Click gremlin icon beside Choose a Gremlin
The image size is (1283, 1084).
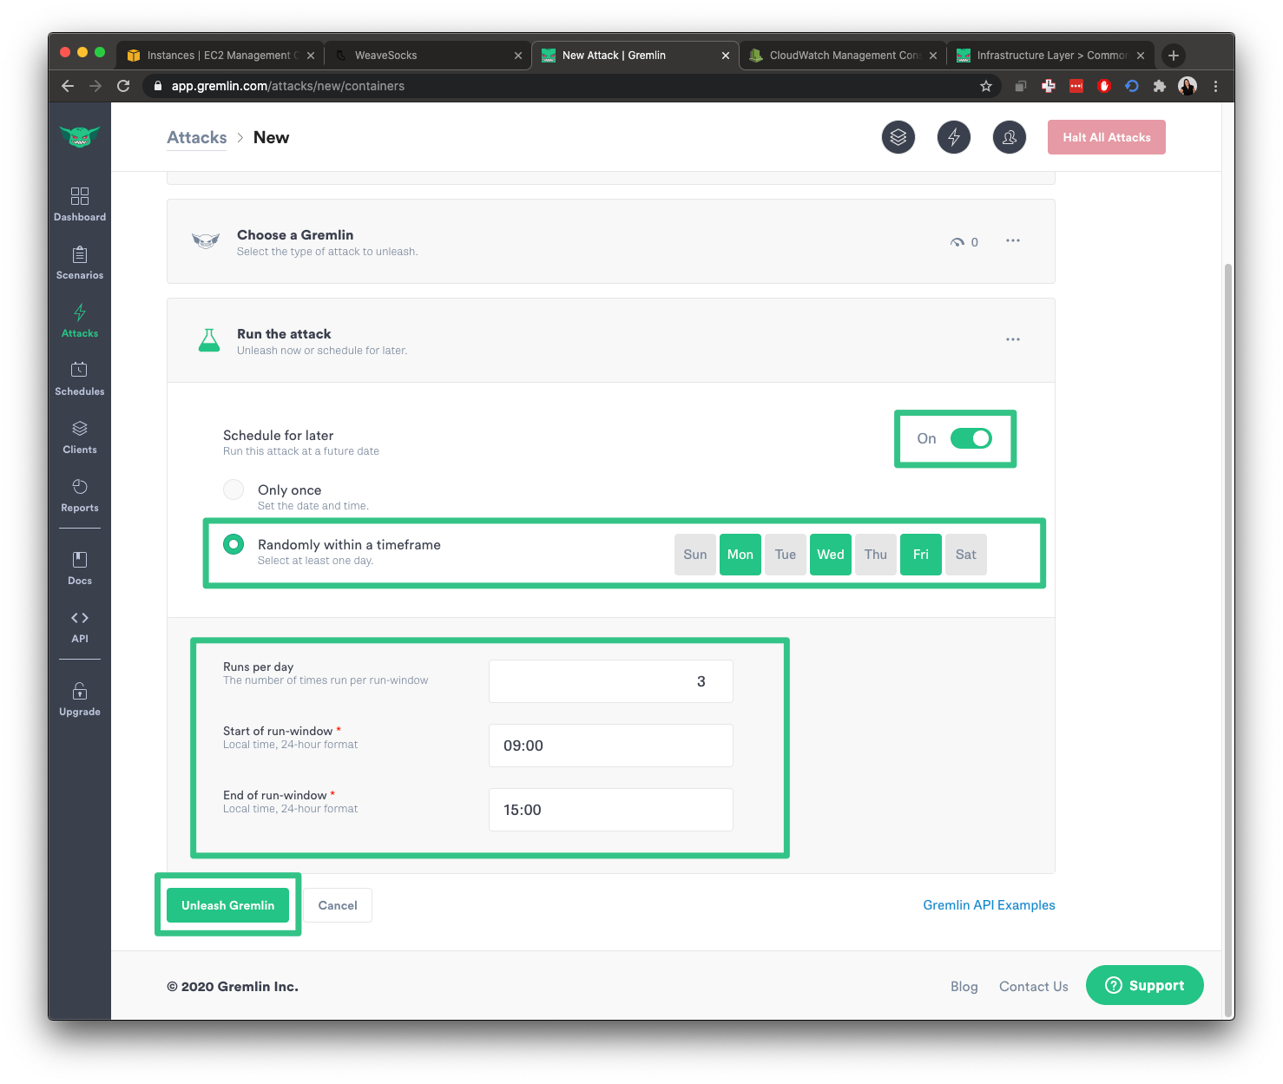coord(206,241)
